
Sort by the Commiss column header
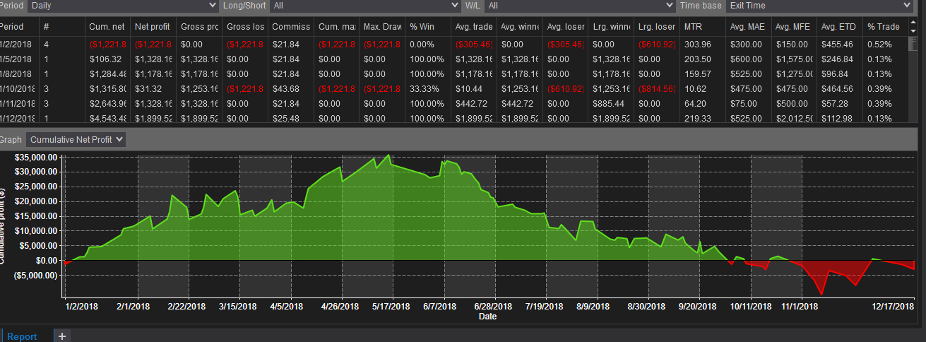(x=290, y=27)
